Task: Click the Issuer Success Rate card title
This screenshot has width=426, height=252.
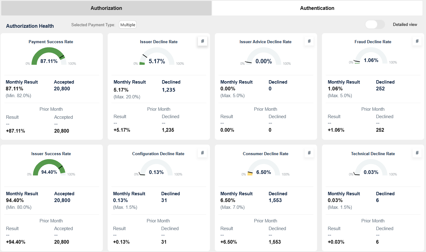Action: click(51, 154)
